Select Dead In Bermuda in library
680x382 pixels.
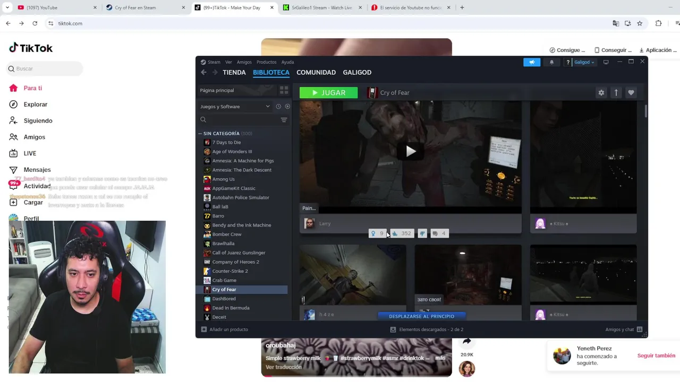pyautogui.click(x=231, y=308)
